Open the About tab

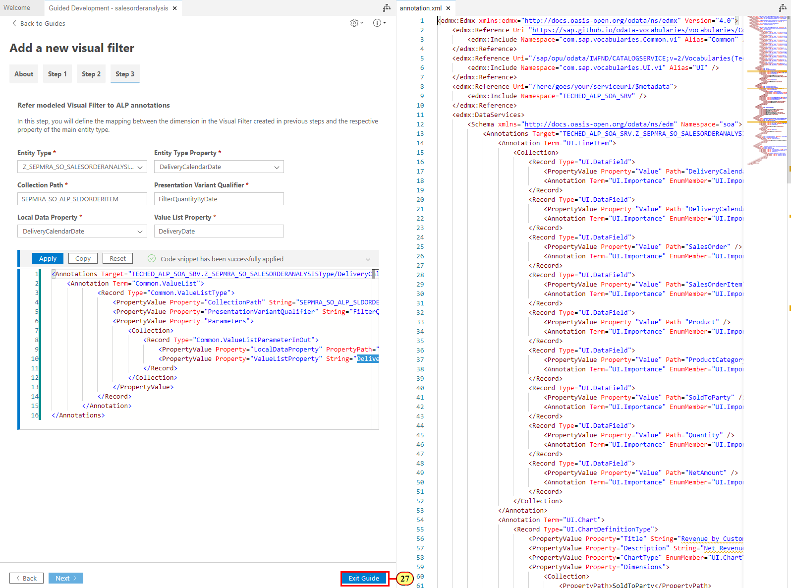point(24,74)
